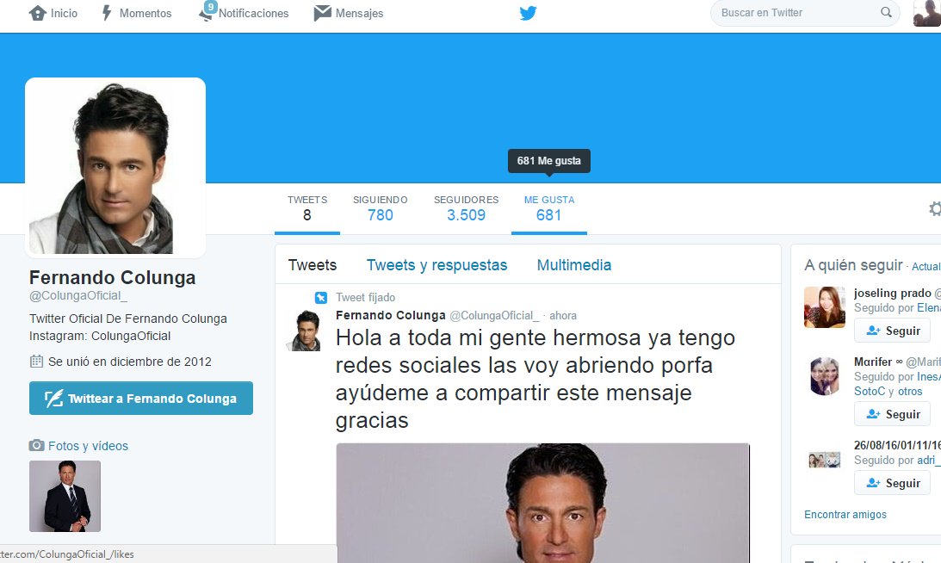
Task: Click the search magnifier icon
Action: click(x=886, y=13)
